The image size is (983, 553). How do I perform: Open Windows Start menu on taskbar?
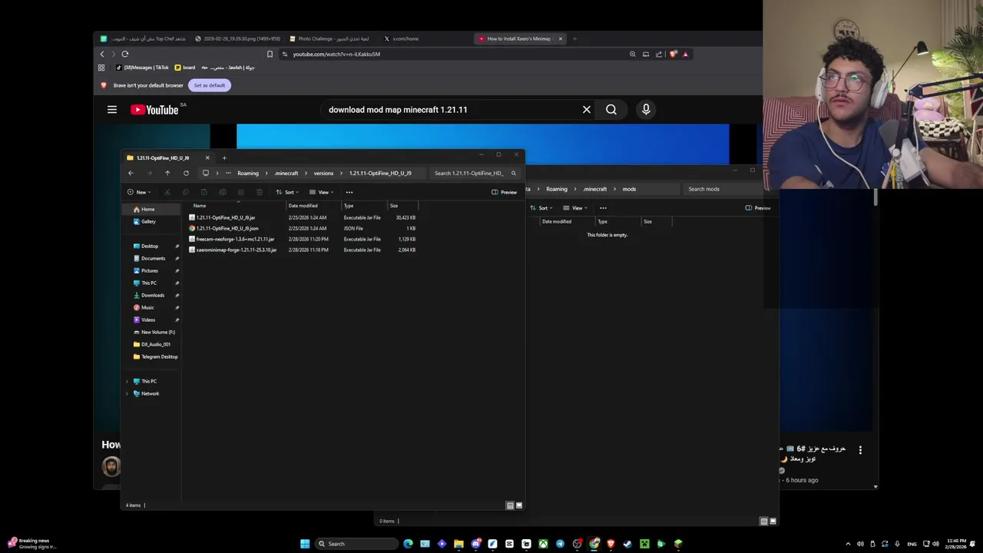pyautogui.click(x=305, y=544)
